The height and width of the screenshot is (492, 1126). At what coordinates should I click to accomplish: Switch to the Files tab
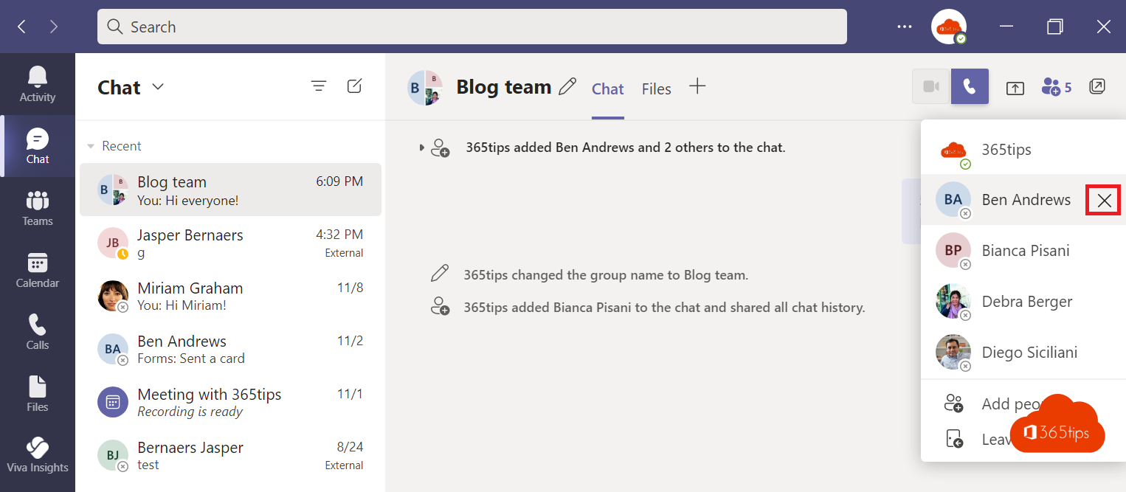[656, 88]
